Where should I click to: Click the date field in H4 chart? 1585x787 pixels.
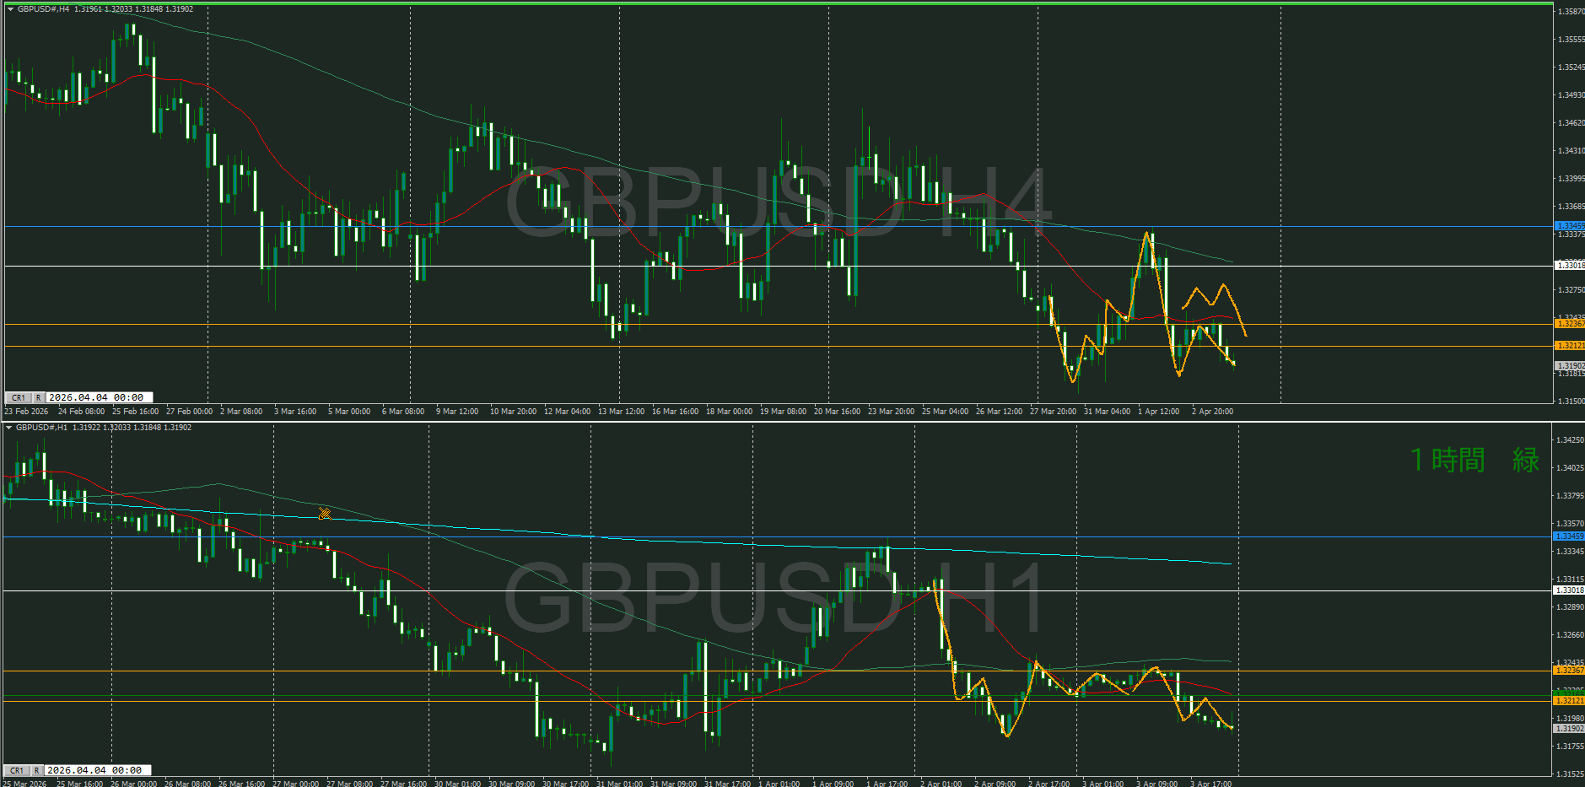pos(99,397)
